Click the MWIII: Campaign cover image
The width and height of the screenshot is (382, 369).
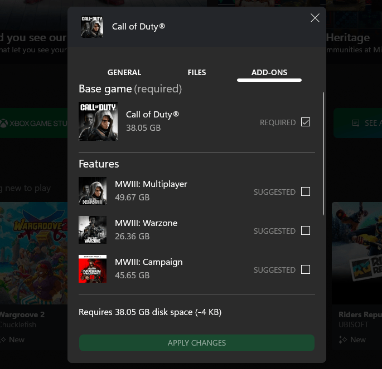93,269
